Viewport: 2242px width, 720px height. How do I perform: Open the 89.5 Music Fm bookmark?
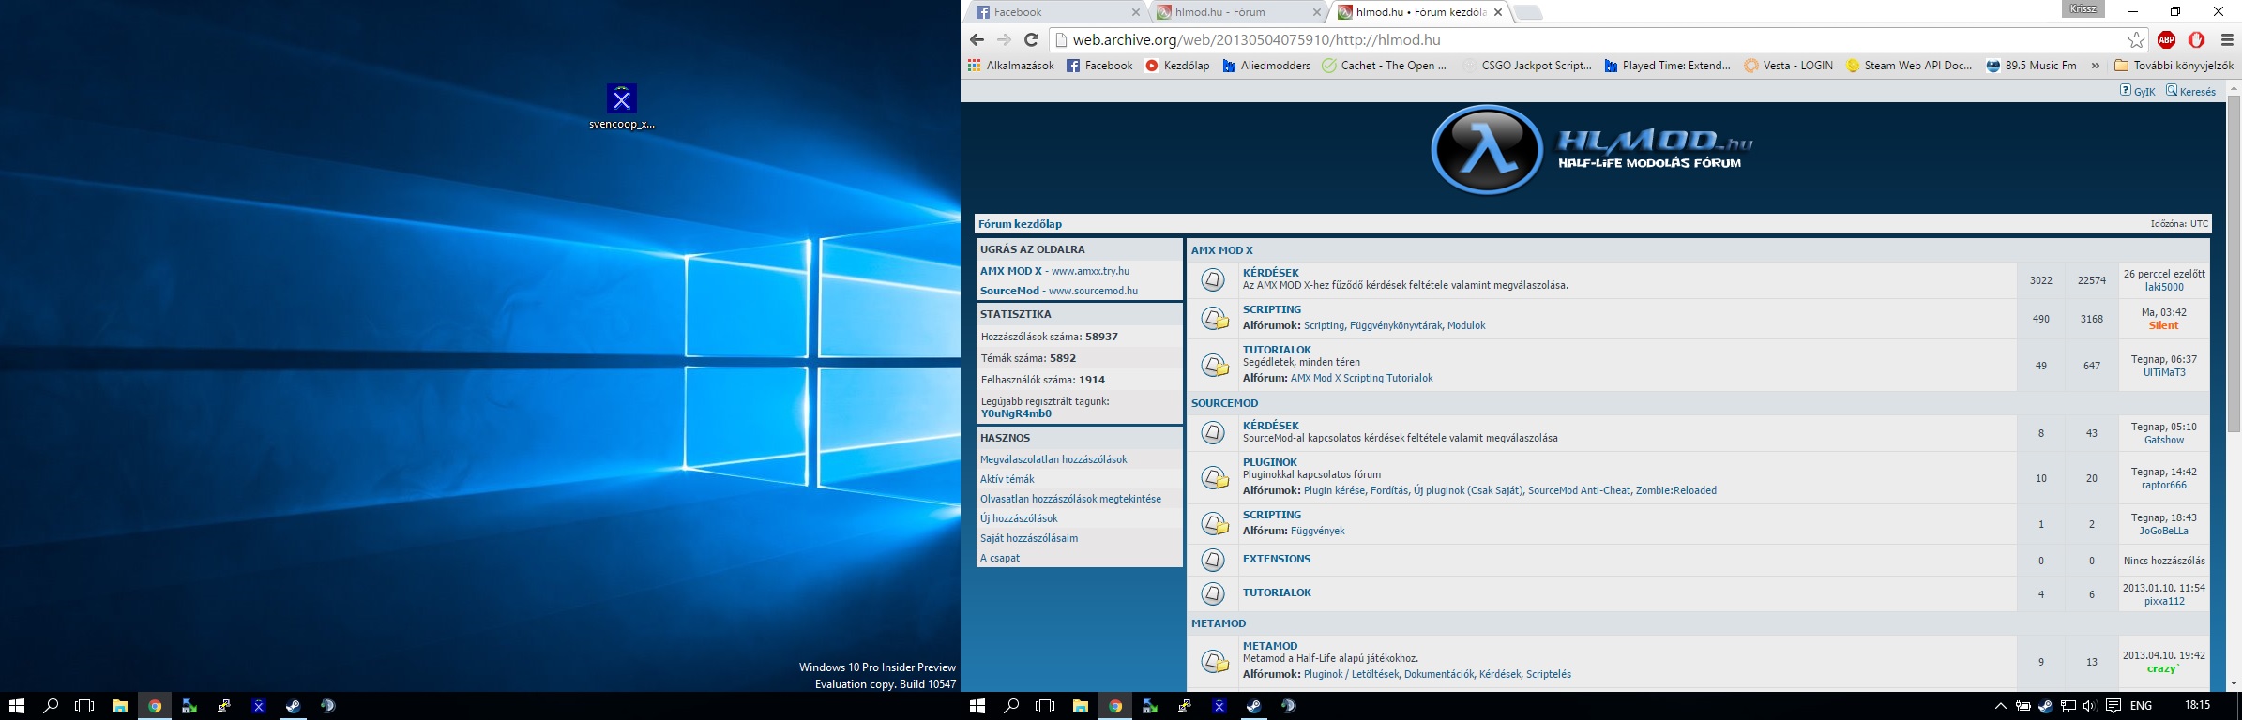2031,66
